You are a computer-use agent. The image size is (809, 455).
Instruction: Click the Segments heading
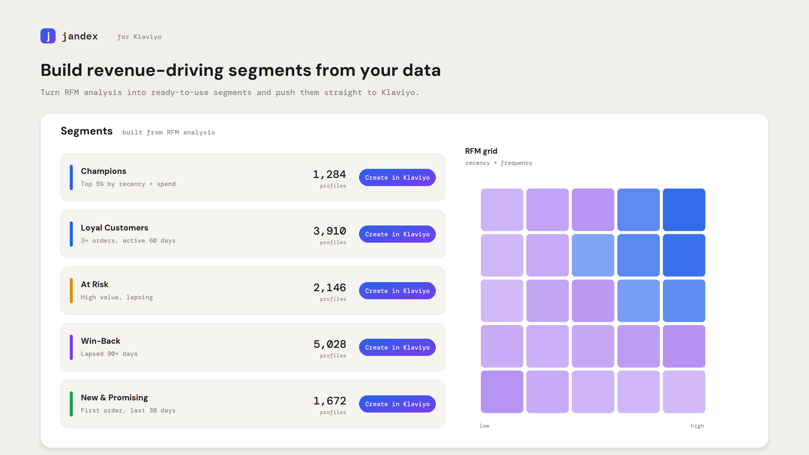click(87, 131)
